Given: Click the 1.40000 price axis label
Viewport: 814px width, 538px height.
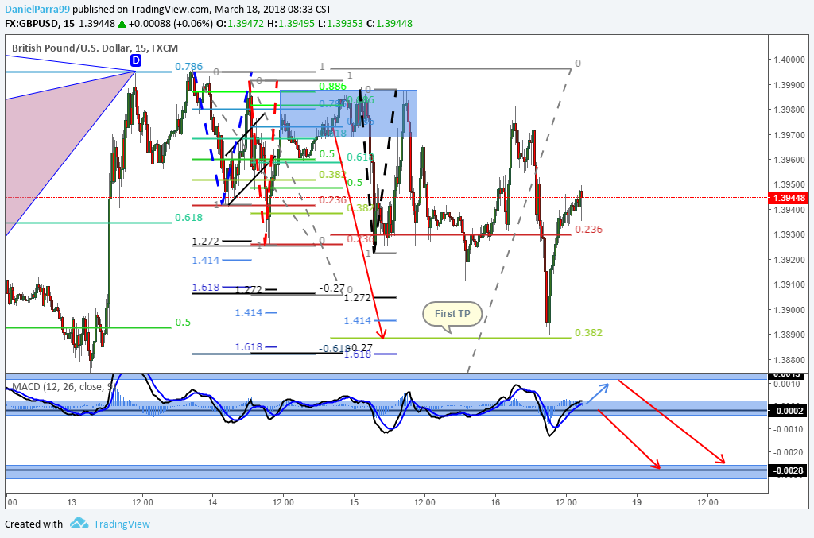Looking at the screenshot, I should 789,60.
